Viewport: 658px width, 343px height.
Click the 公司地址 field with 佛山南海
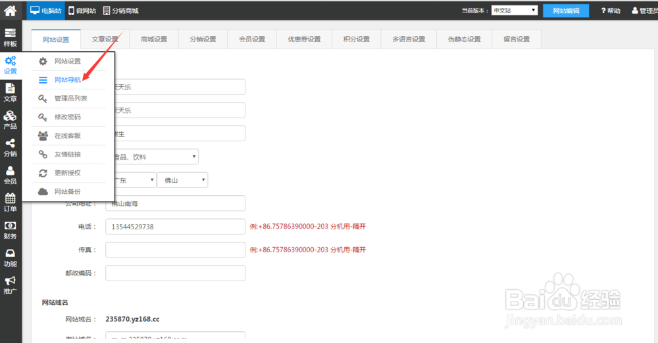(x=176, y=203)
